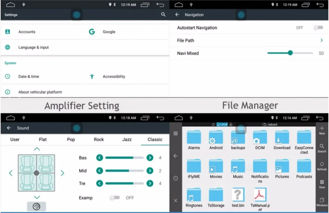Screen dimensions: 329x213
Task: Open the Alarms folder
Action: (x=194, y=140)
